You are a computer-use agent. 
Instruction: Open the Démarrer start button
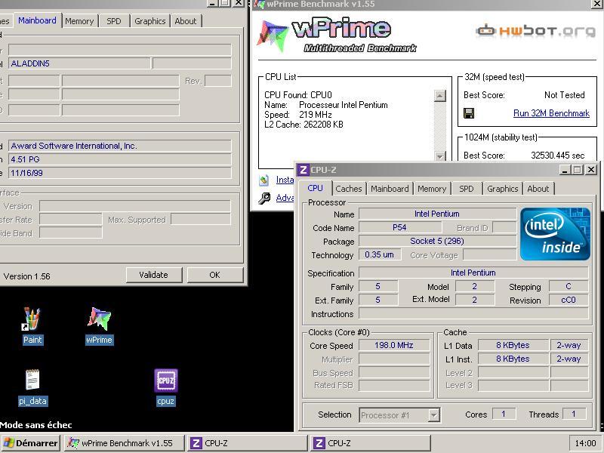tap(30, 443)
